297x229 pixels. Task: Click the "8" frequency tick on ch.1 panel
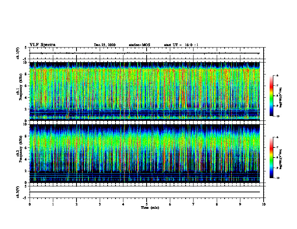coord(26,74)
